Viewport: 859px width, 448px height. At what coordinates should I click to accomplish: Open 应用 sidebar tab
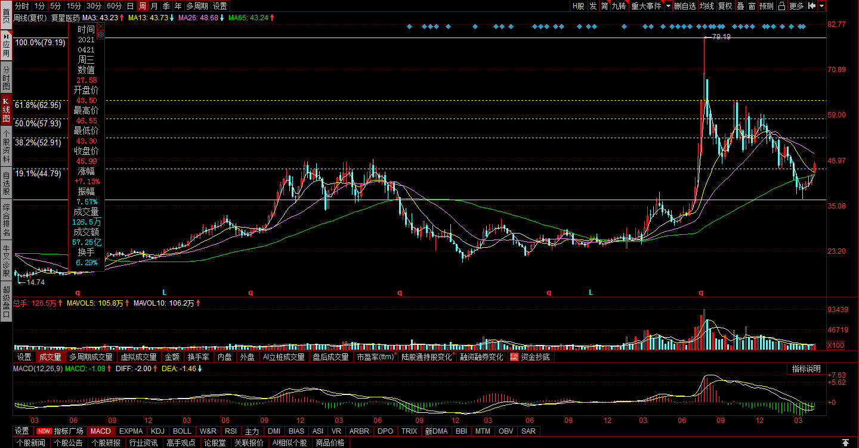tap(6, 44)
